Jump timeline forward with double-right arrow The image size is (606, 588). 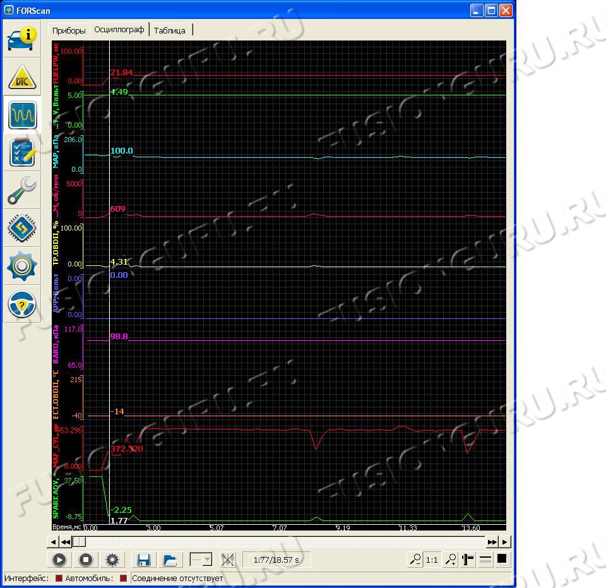[x=492, y=542]
